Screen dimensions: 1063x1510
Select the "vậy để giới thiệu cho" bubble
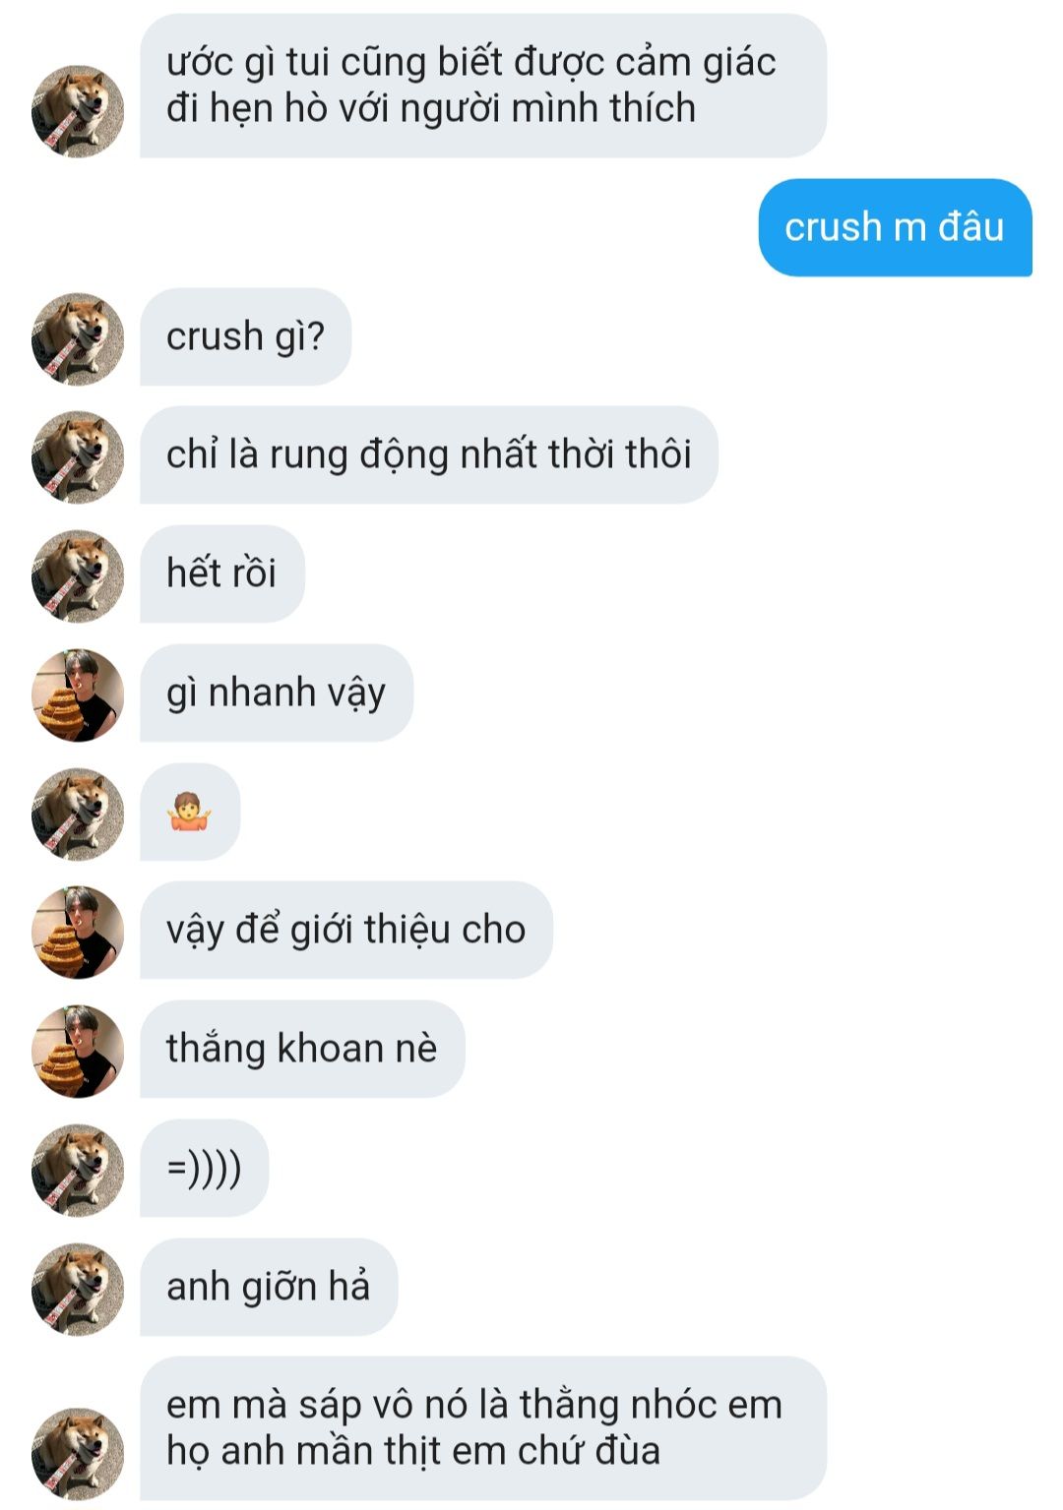pyautogui.click(x=345, y=930)
